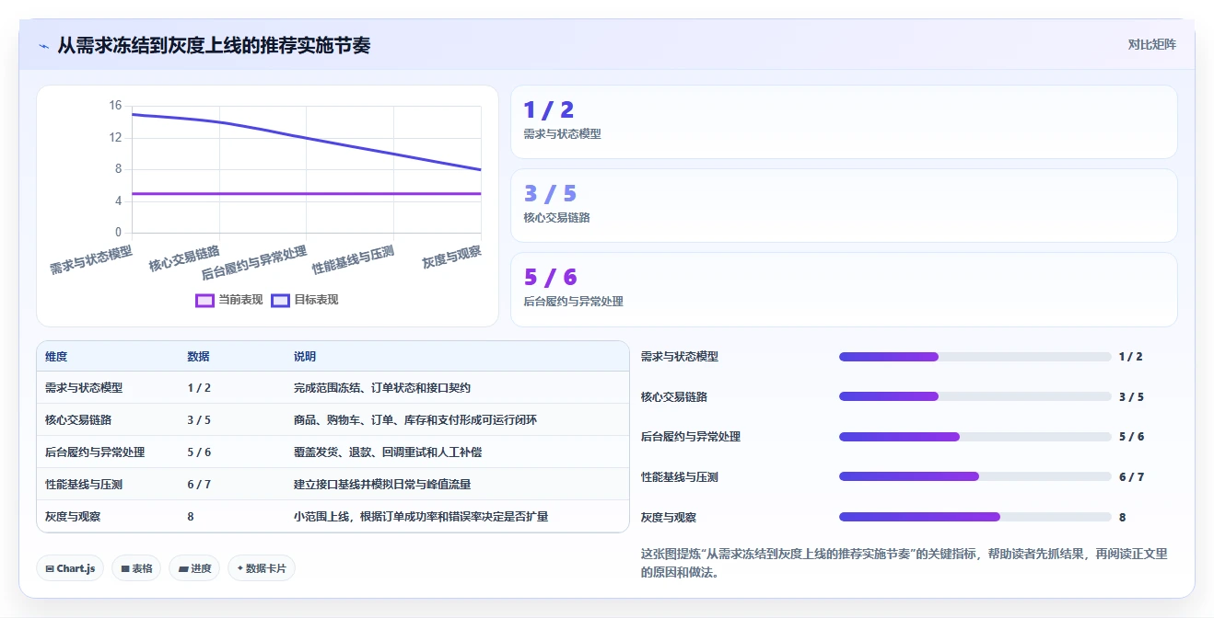The height and width of the screenshot is (618, 1214).
Task: Click the 覆盖发货、退款、回调重试和人工补偿 description
Action: (x=388, y=452)
